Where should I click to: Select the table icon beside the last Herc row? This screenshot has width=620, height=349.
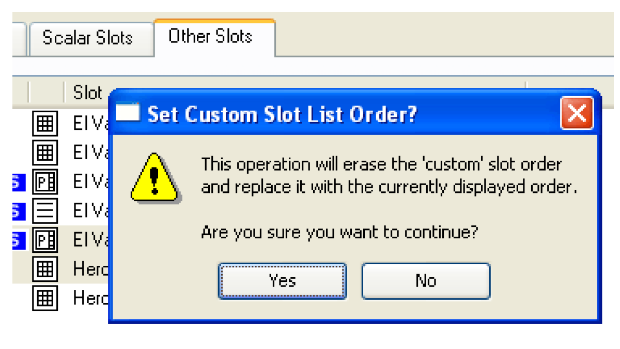point(45,298)
